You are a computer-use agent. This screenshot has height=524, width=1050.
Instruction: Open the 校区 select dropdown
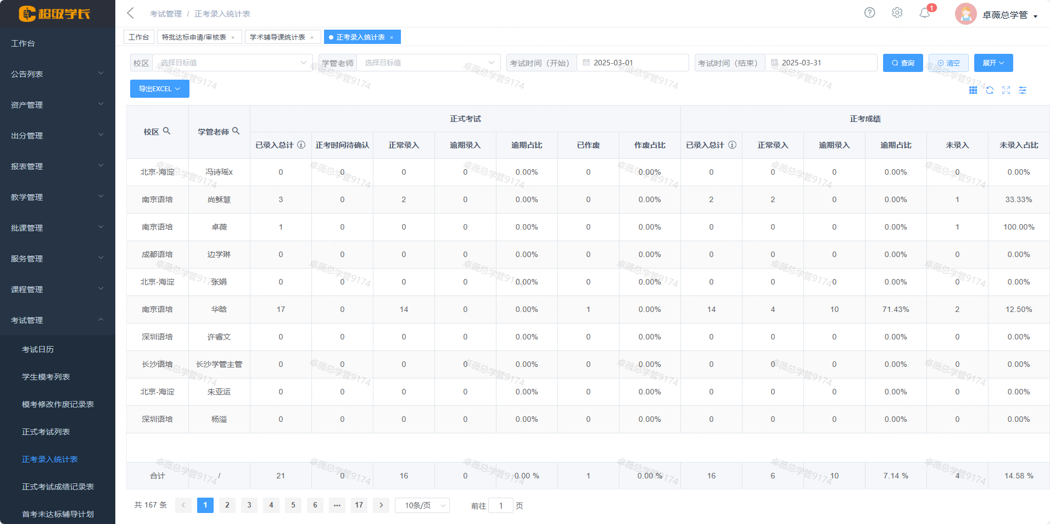click(x=232, y=63)
